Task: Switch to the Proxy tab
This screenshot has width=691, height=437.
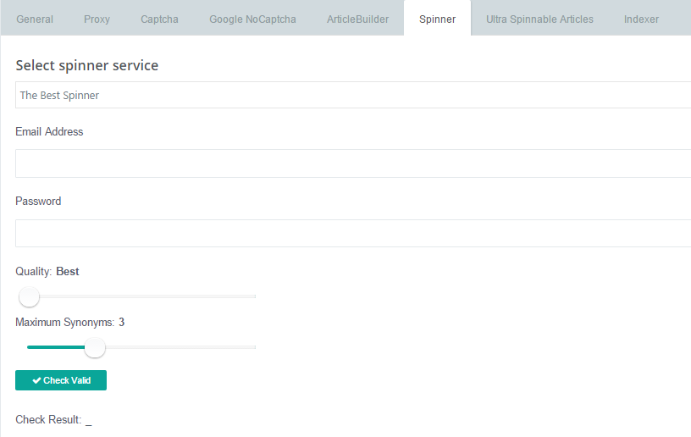Action: (97, 19)
